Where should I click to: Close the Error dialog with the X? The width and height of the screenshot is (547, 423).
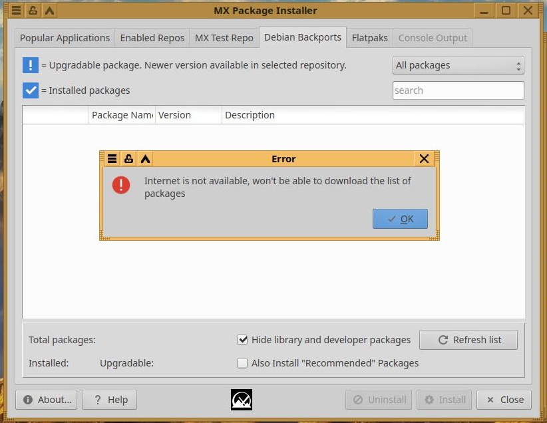pyautogui.click(x=424, y=159)
